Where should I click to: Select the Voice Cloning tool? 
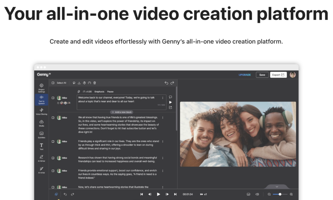[41, 111]
